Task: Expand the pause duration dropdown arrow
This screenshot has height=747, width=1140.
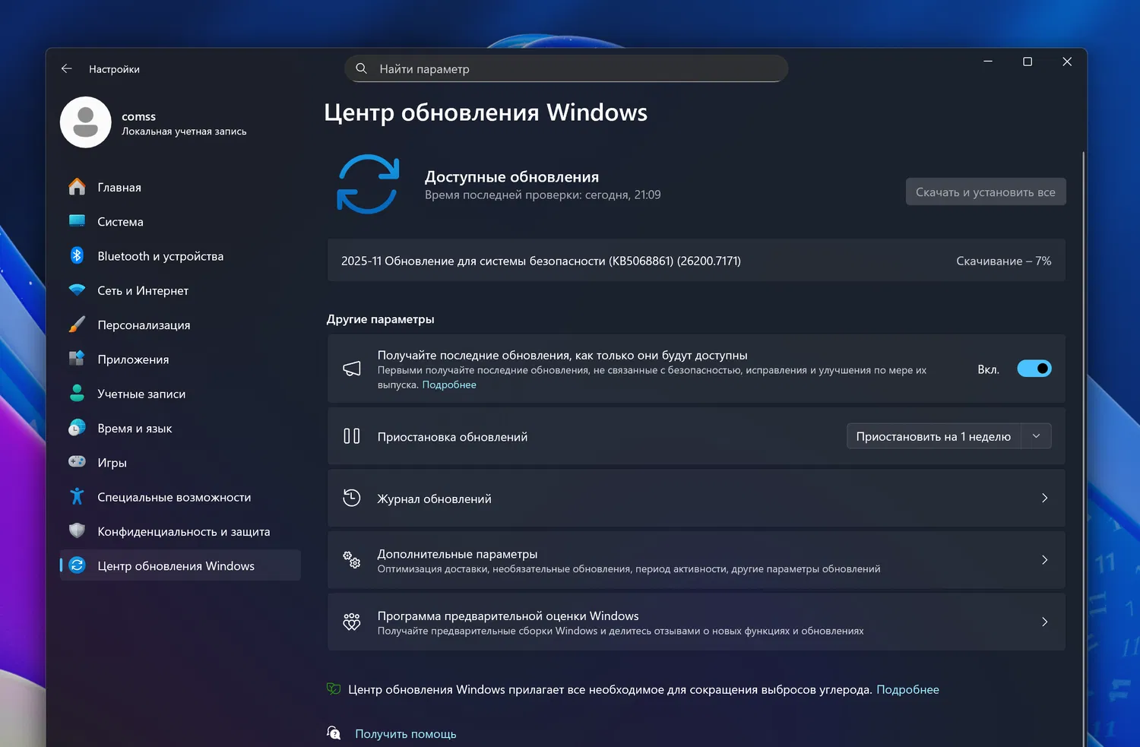Action: coord(1036,436)
